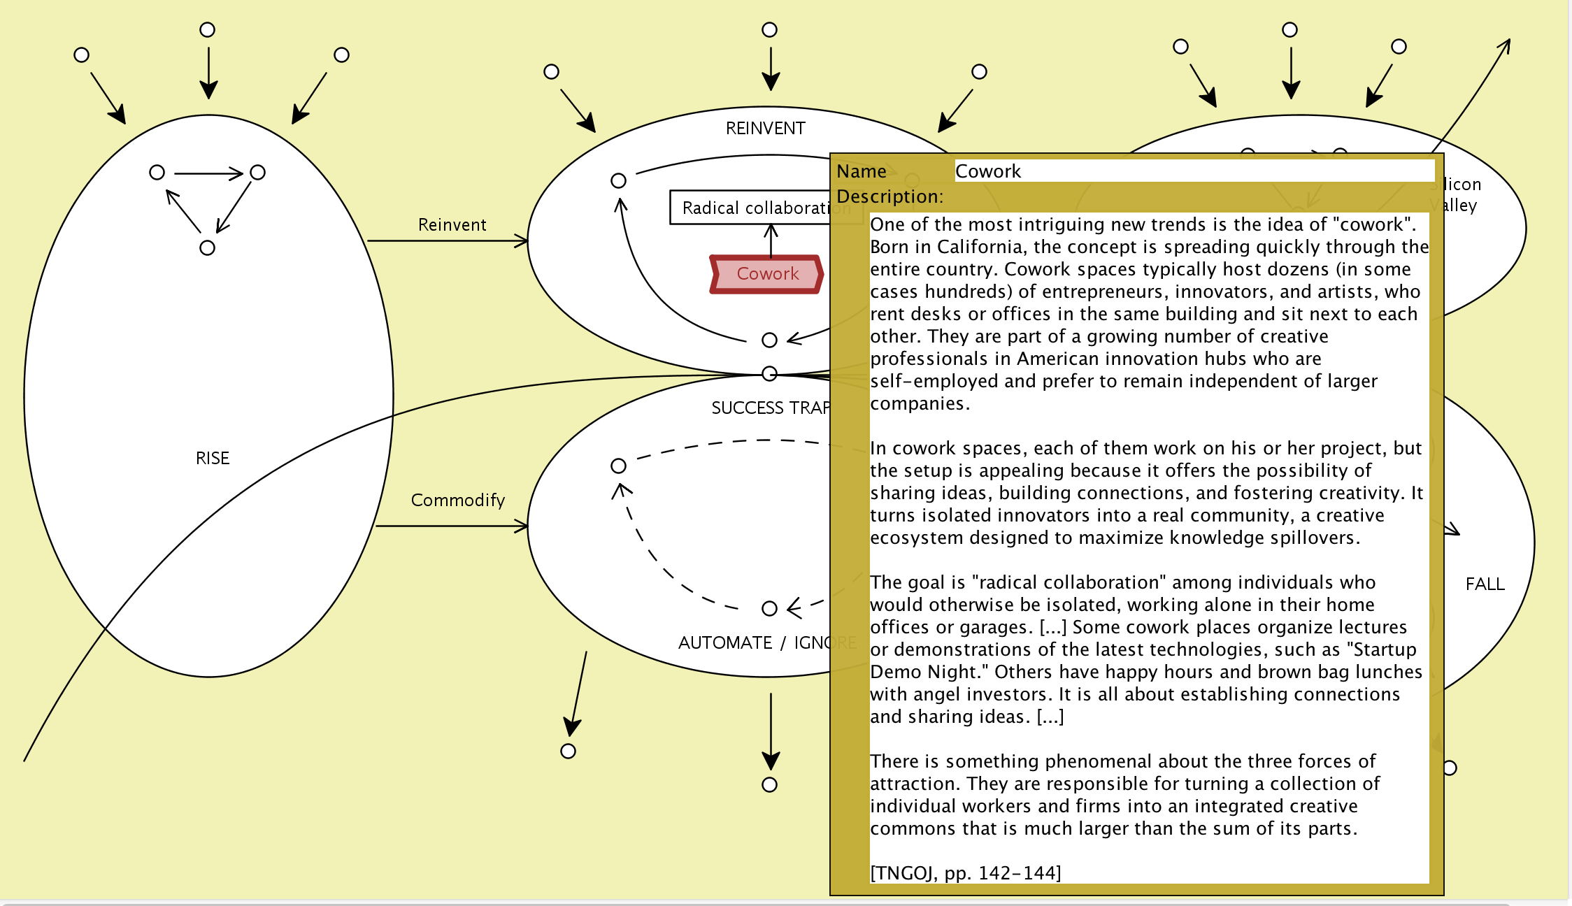Select bottom circle of the RISE triangle
1572x906 pixels.
207,248
